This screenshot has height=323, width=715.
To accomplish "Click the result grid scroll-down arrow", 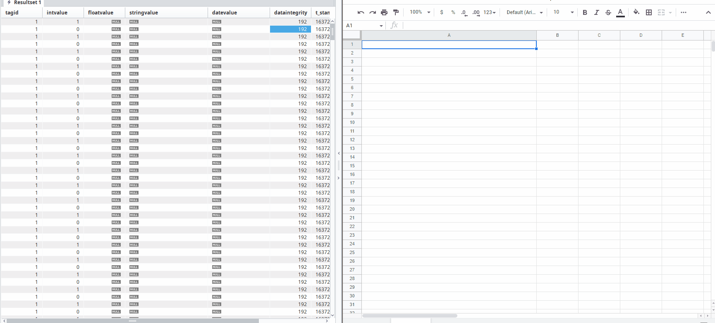I will pos(332,315).
